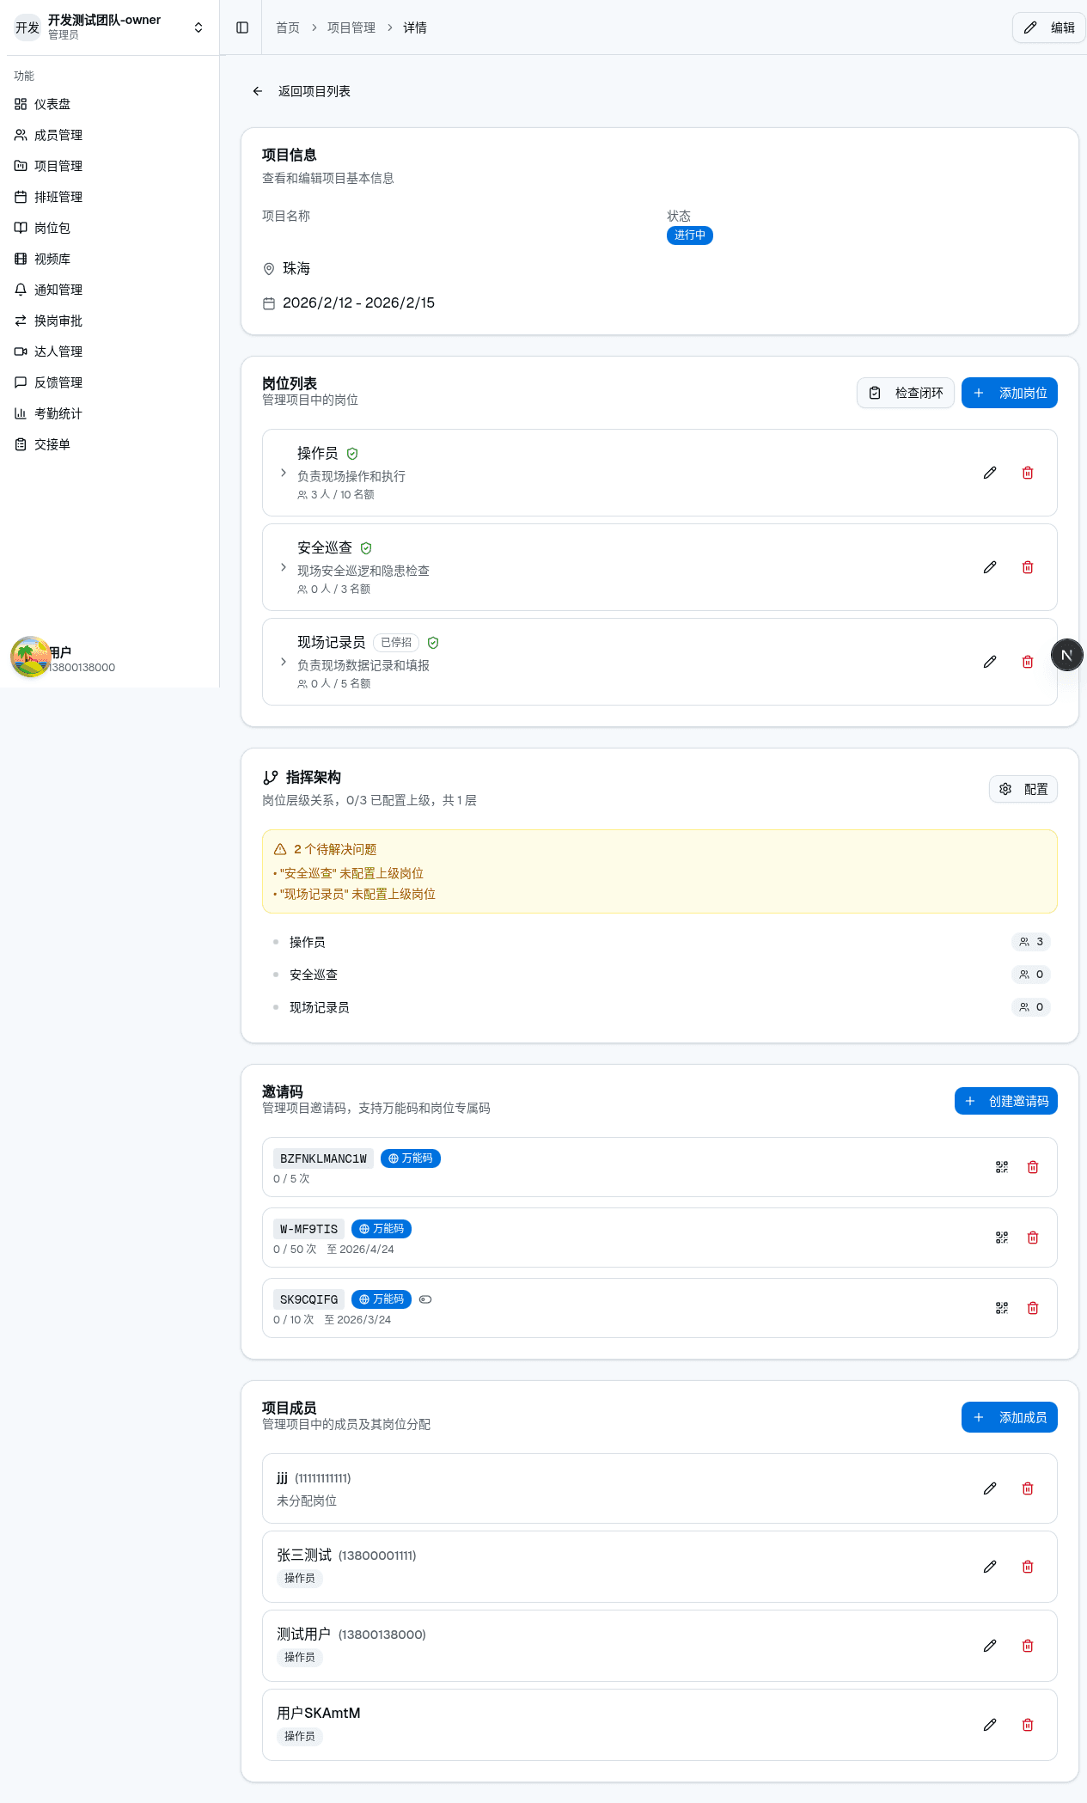
Task: Delete the 安全巡查 position
Action: tap(1027, 567)
